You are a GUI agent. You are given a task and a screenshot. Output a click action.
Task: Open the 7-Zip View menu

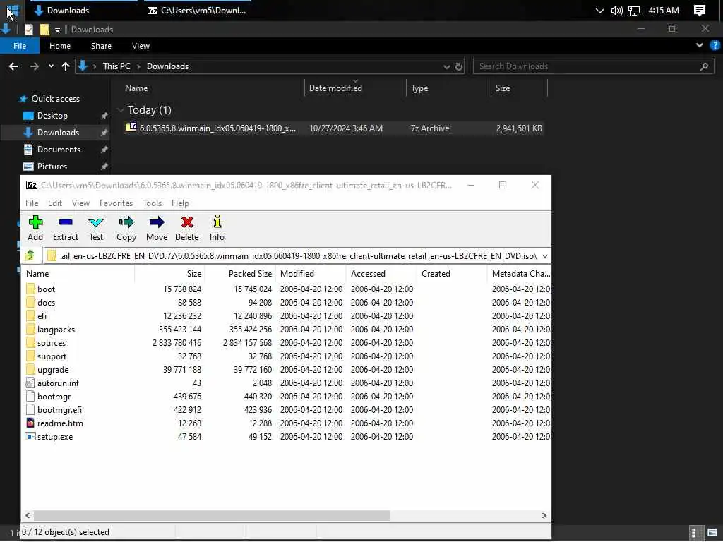point(80,203)
